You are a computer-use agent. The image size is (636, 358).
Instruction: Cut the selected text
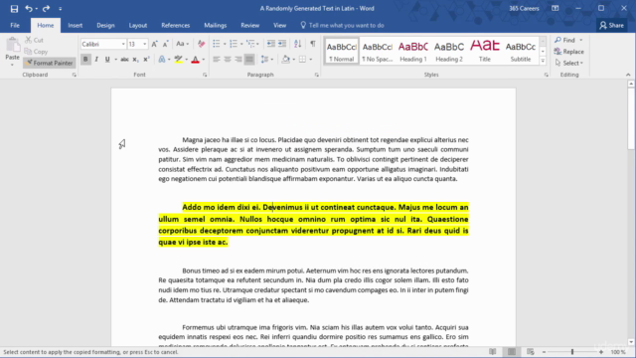(34, 40)
